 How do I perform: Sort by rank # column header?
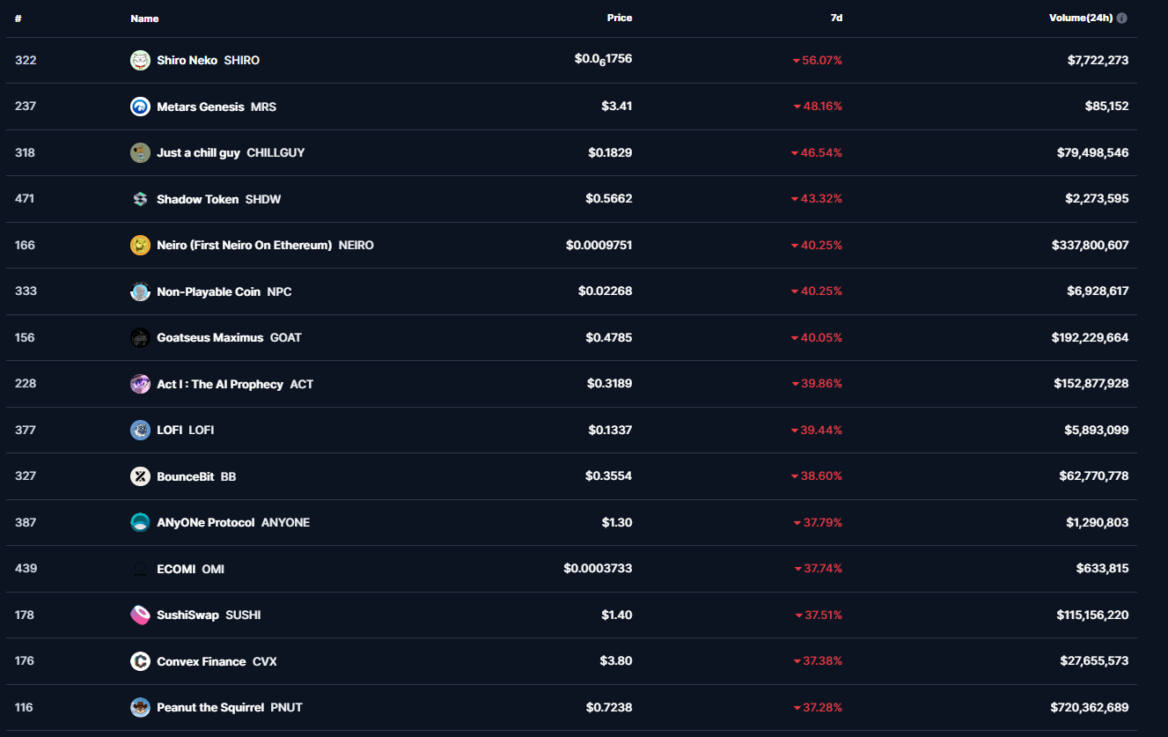pyautogui.click(x=18, y=18)
